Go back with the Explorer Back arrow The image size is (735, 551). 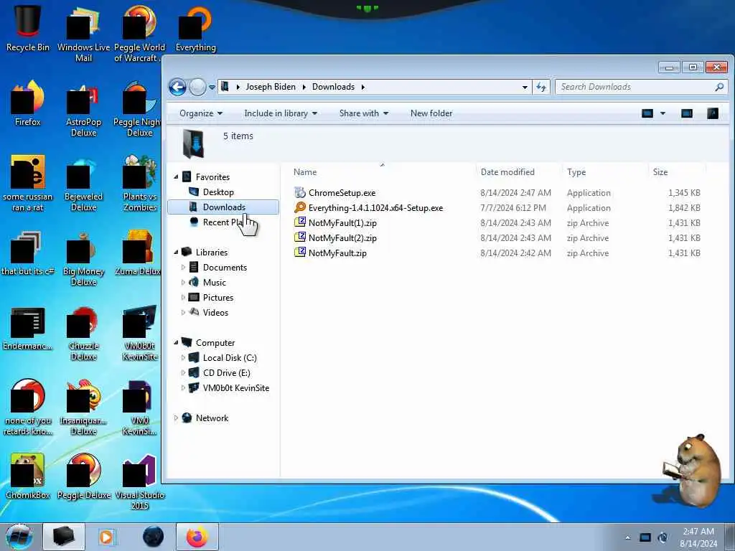pyautogui.click(x=177, y=87)
